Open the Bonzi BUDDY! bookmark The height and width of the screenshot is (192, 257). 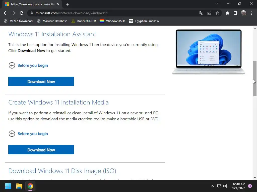(84, 21)
